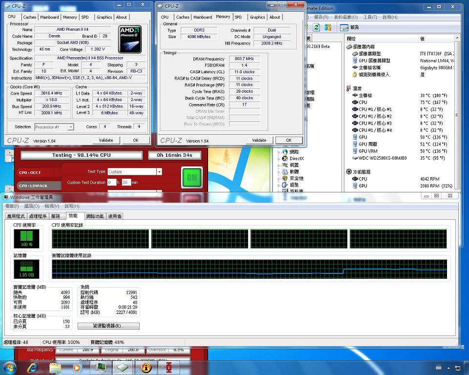
Task: Click the thermometer icon beside 溫度 section
Action: tap(348, 88)
